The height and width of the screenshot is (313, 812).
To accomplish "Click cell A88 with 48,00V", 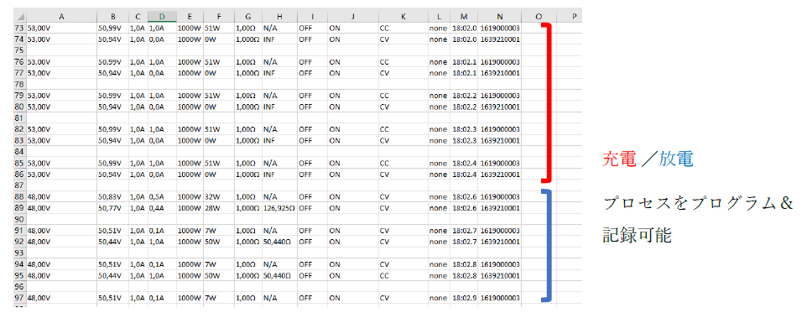I will (x=61, y=197).
